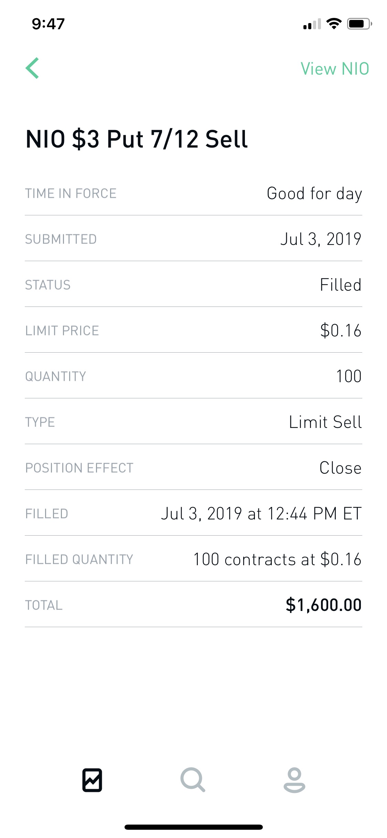Tap the Wi-Fi status icon

[x=334, y=24]
